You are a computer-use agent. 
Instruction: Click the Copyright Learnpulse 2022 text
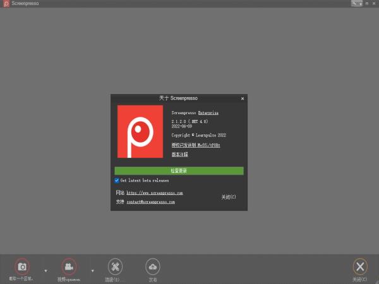(199, 135)
